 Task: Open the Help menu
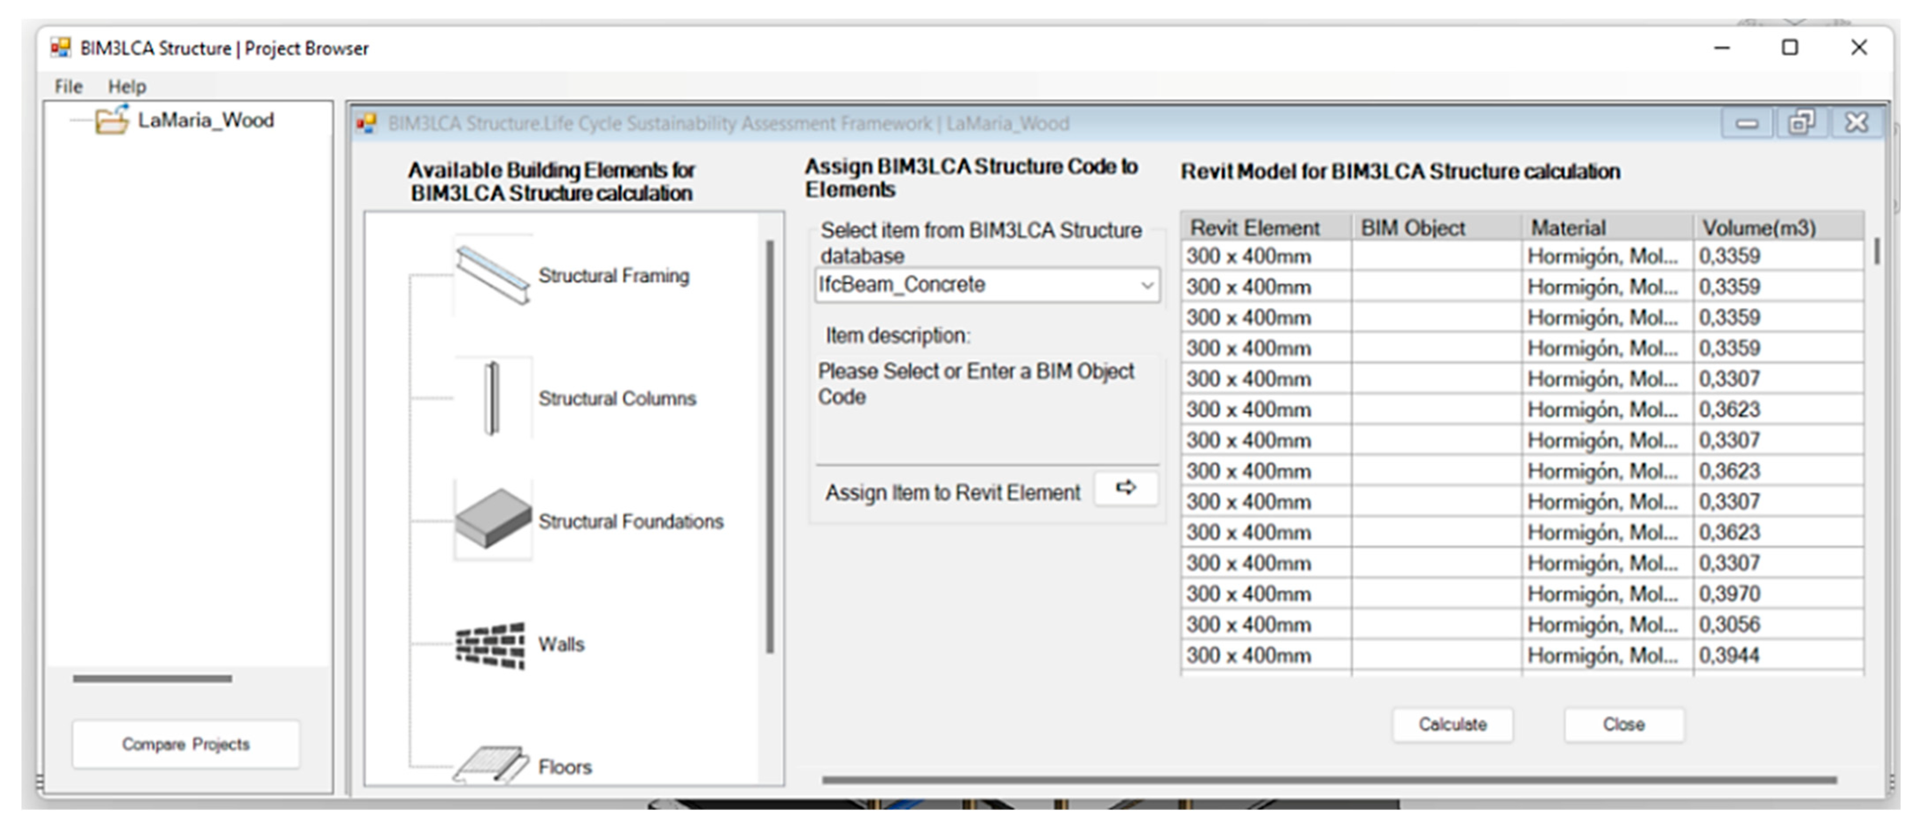coord(127,86)
